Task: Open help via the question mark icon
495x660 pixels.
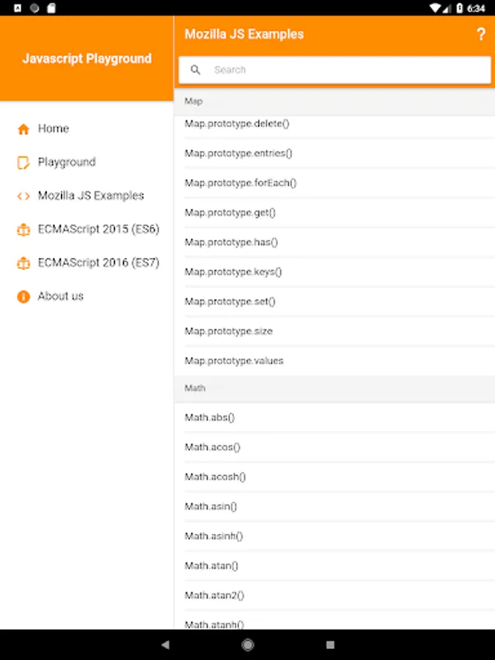Action: tap(480, 34)
